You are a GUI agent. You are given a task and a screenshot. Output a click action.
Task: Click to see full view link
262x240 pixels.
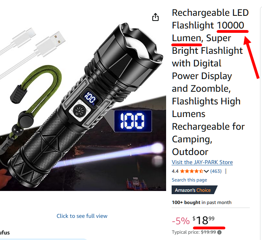tap(82, 216)
